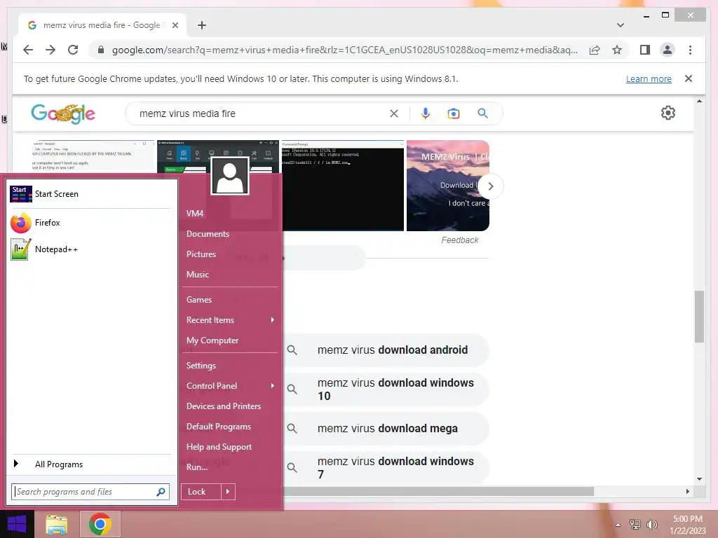
Task: Expand shutdown options arrow beside Lock
Action: click(228, 492)
